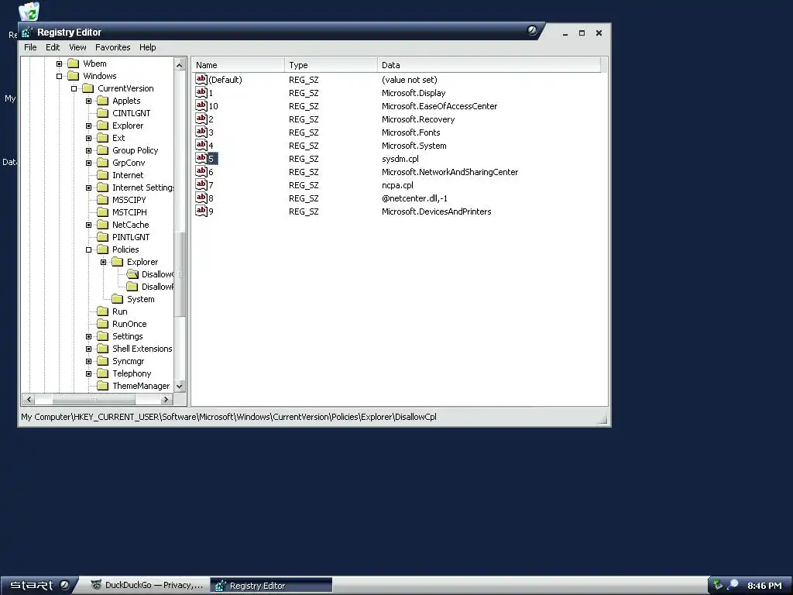
Task: Click tree horizontal scrollbar right arrow
Action: click(x=166, y=399)
